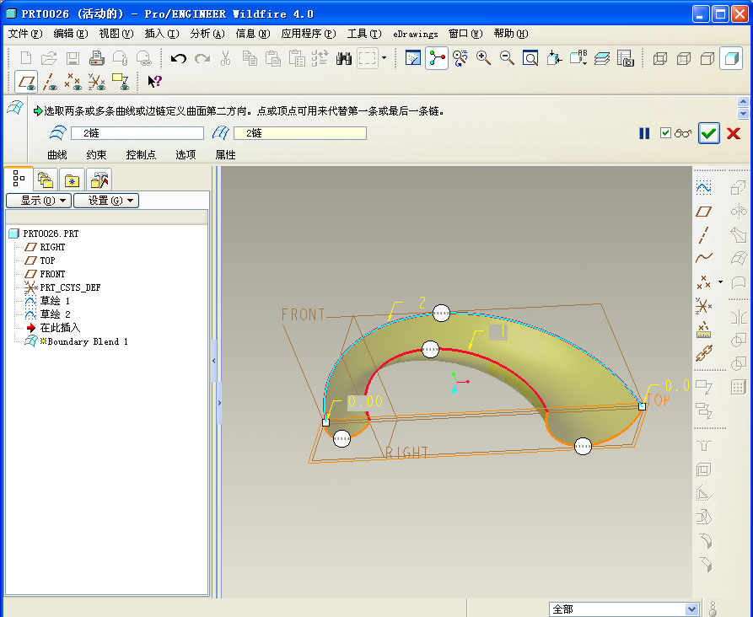
Task: Click the Datum Plane tool in right toolbar
Action: pyautogui.click(x=703, y=212)
